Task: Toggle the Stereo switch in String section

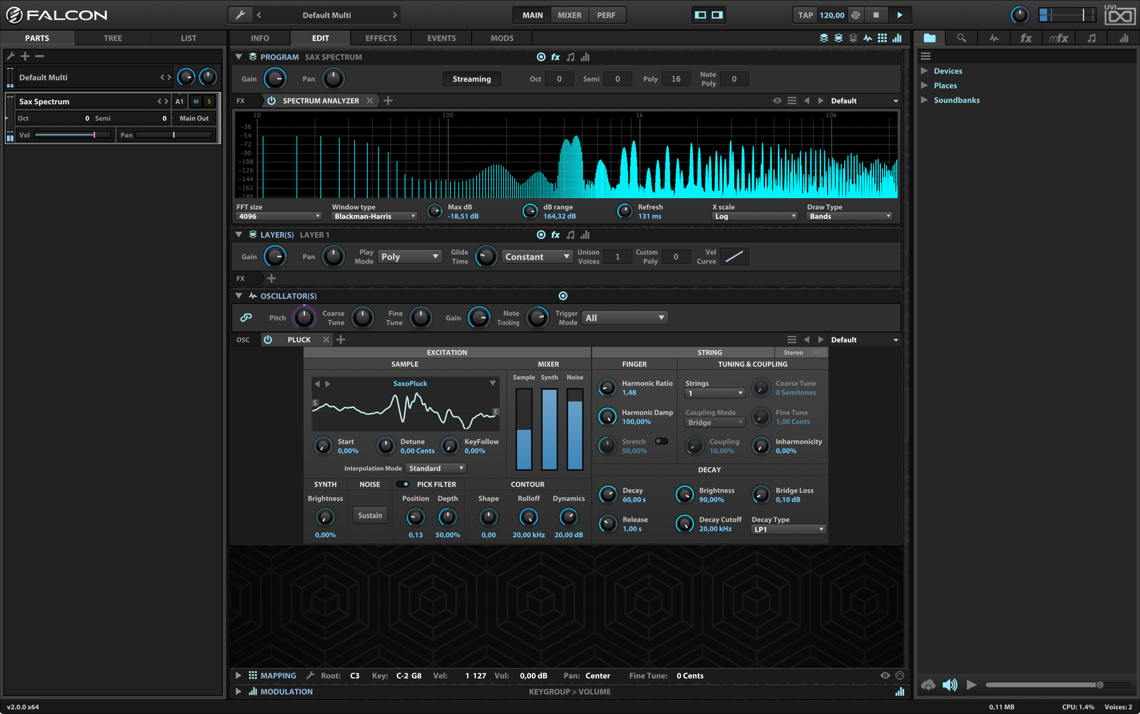Action: pos(819,352)
